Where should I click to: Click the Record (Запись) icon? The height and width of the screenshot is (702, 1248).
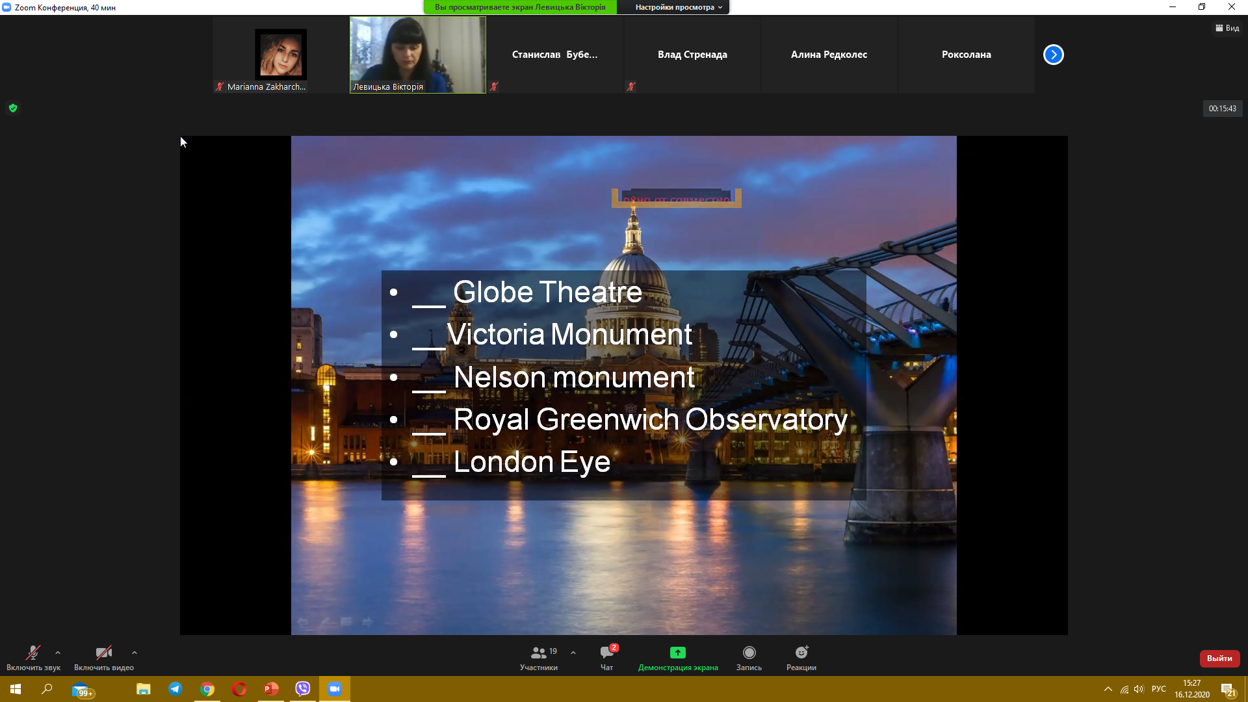[x=749, y=653]
